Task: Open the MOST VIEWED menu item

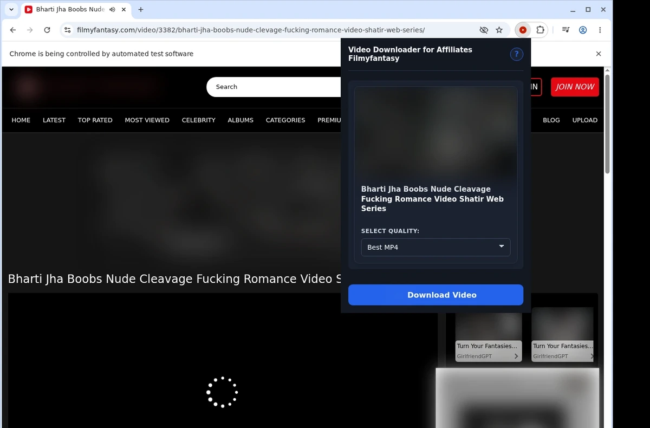Action: 147,120
